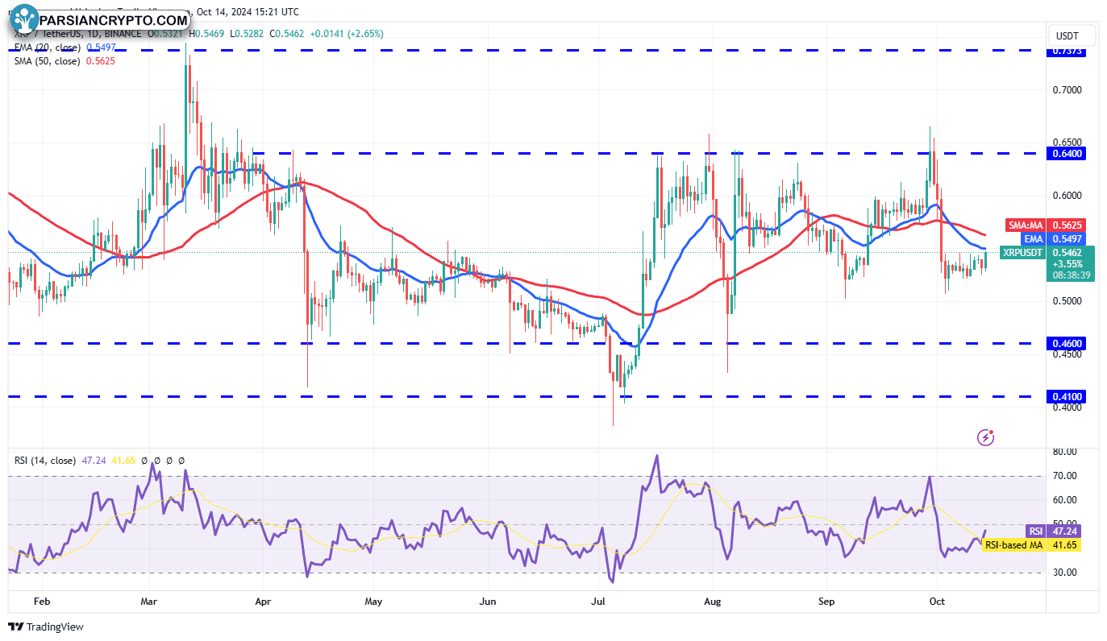
Task: Click the 0.4500 price axis tick
Action: [1067, 354]
